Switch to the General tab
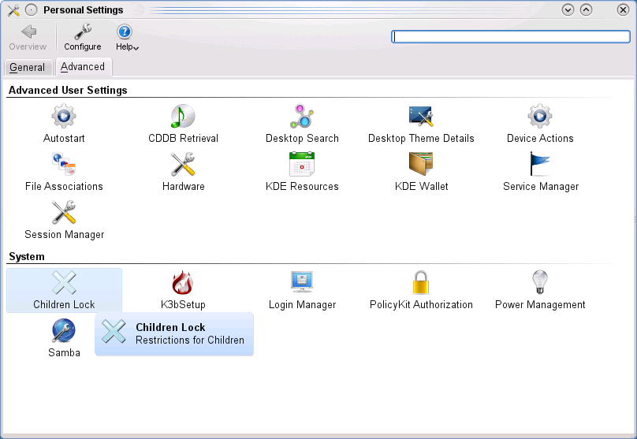The height and width of the screenshot is (439, 637). point(28,67)
